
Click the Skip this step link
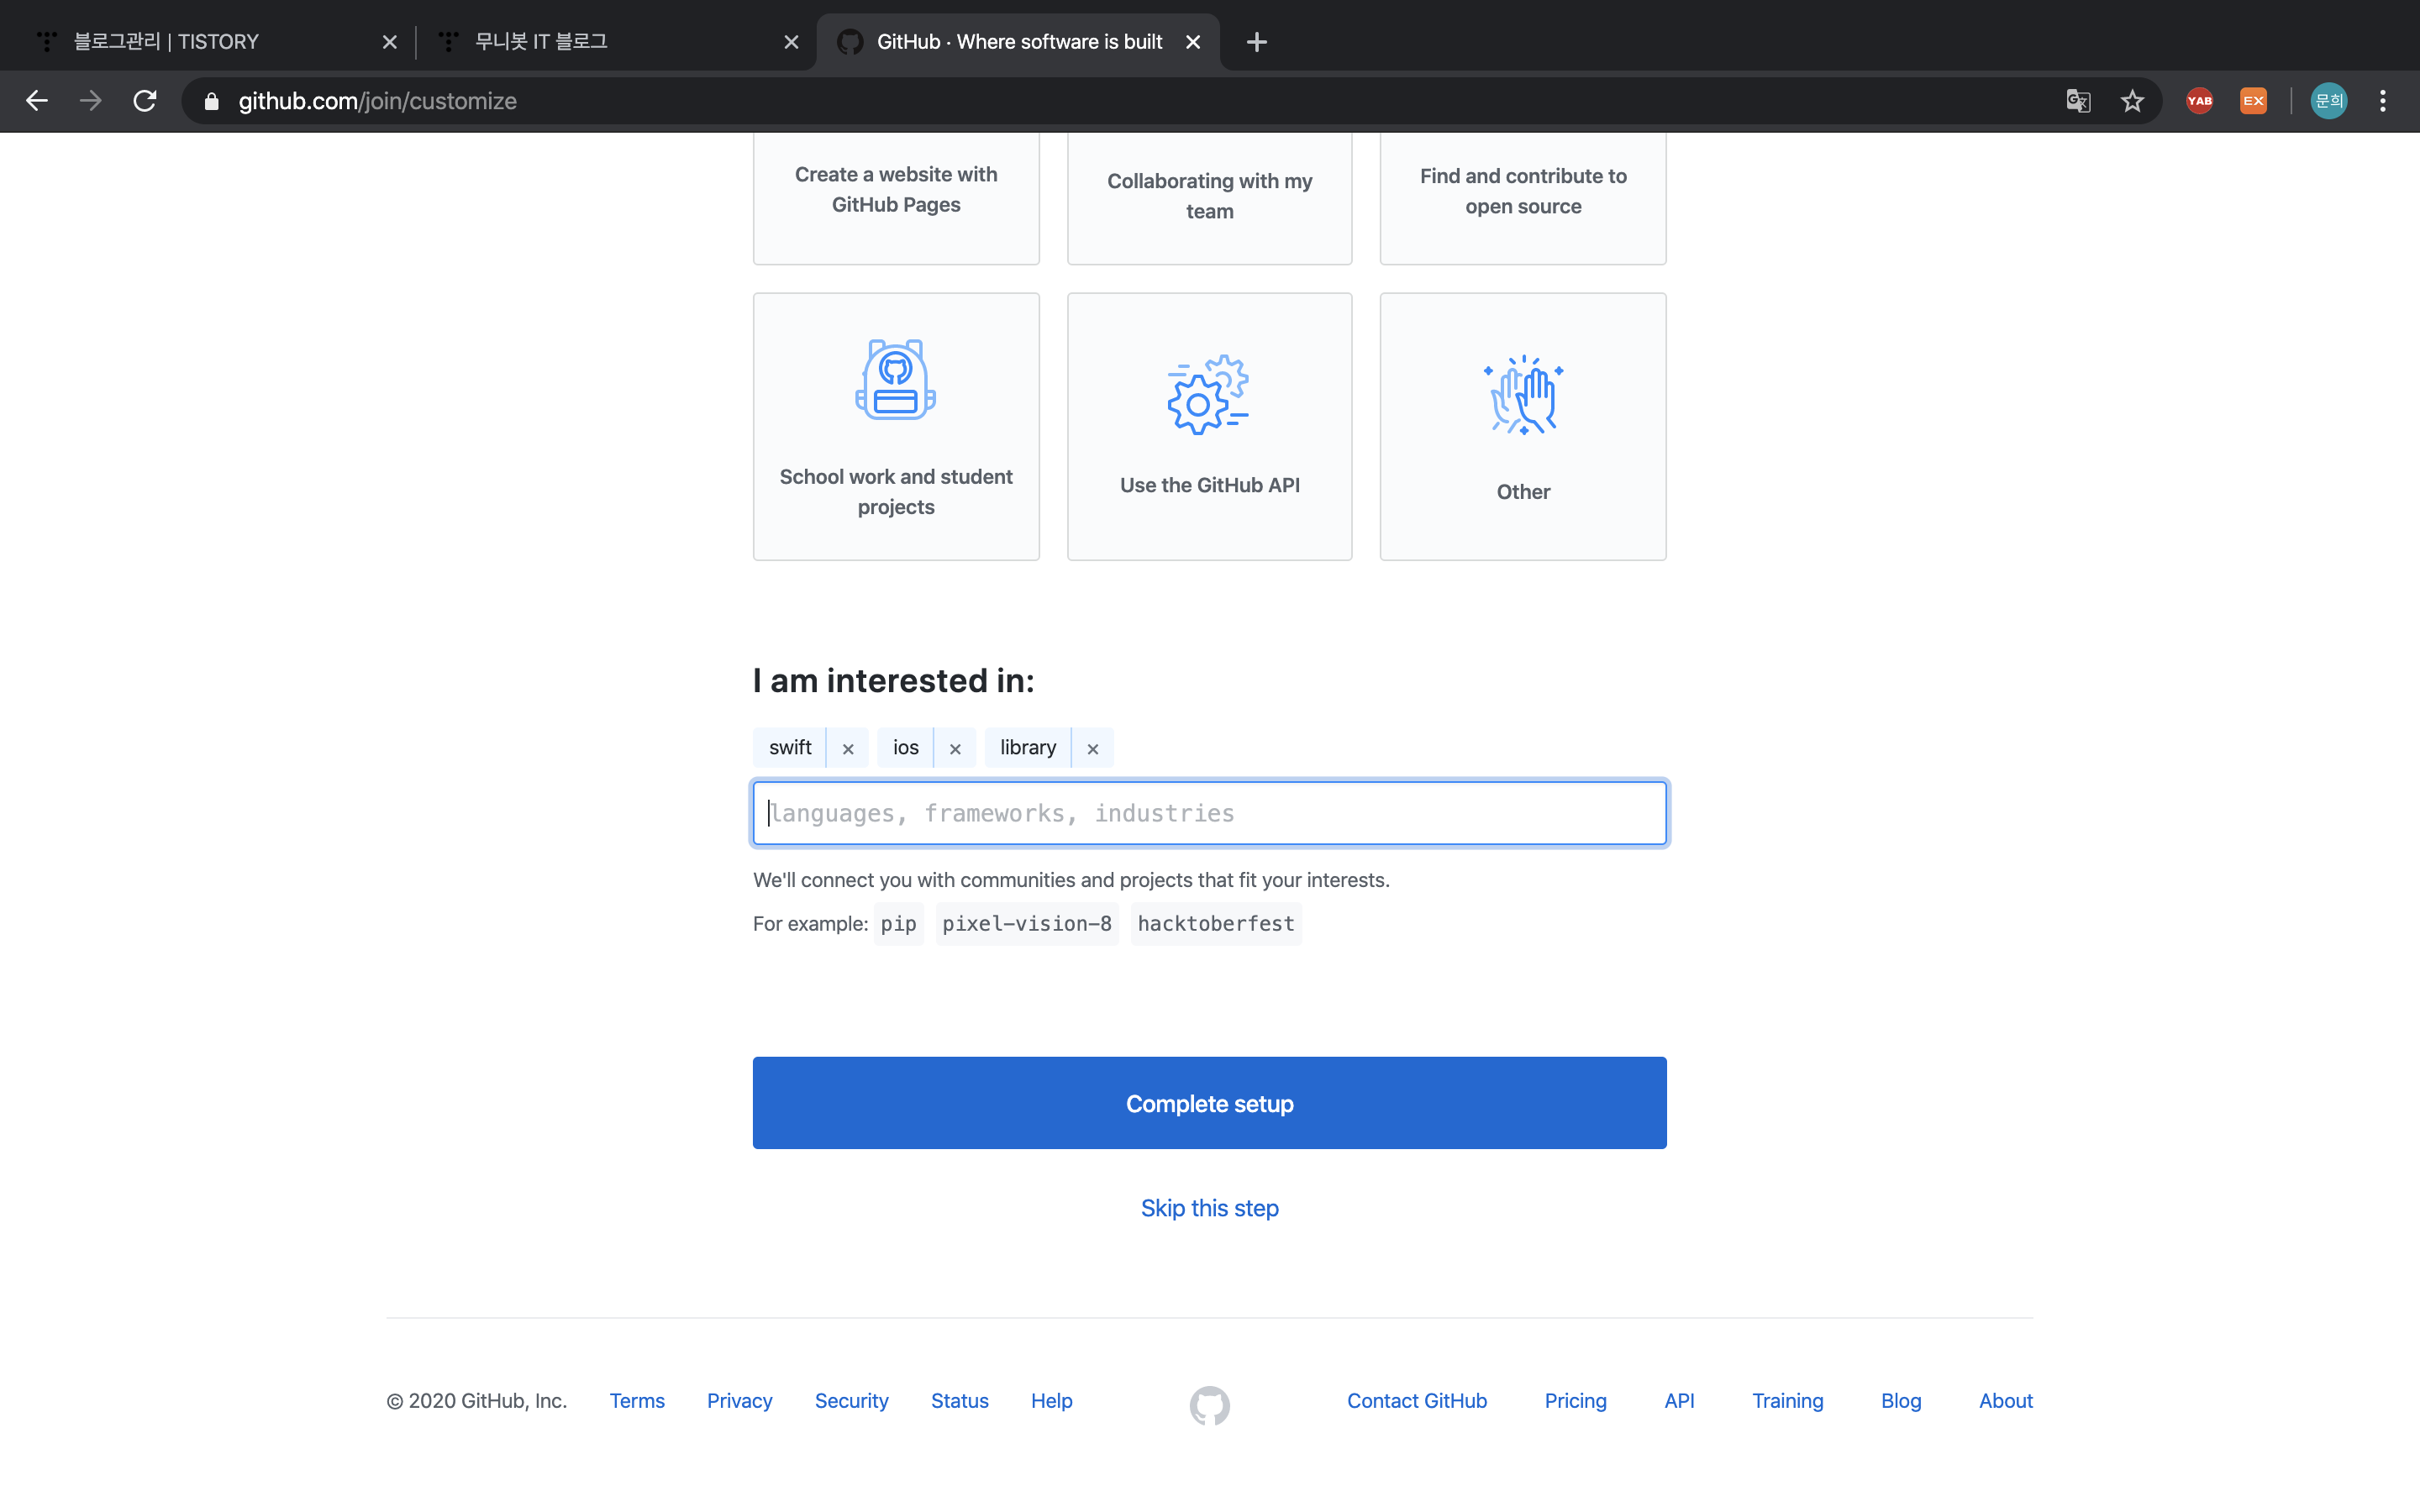pos(1209,1208)
